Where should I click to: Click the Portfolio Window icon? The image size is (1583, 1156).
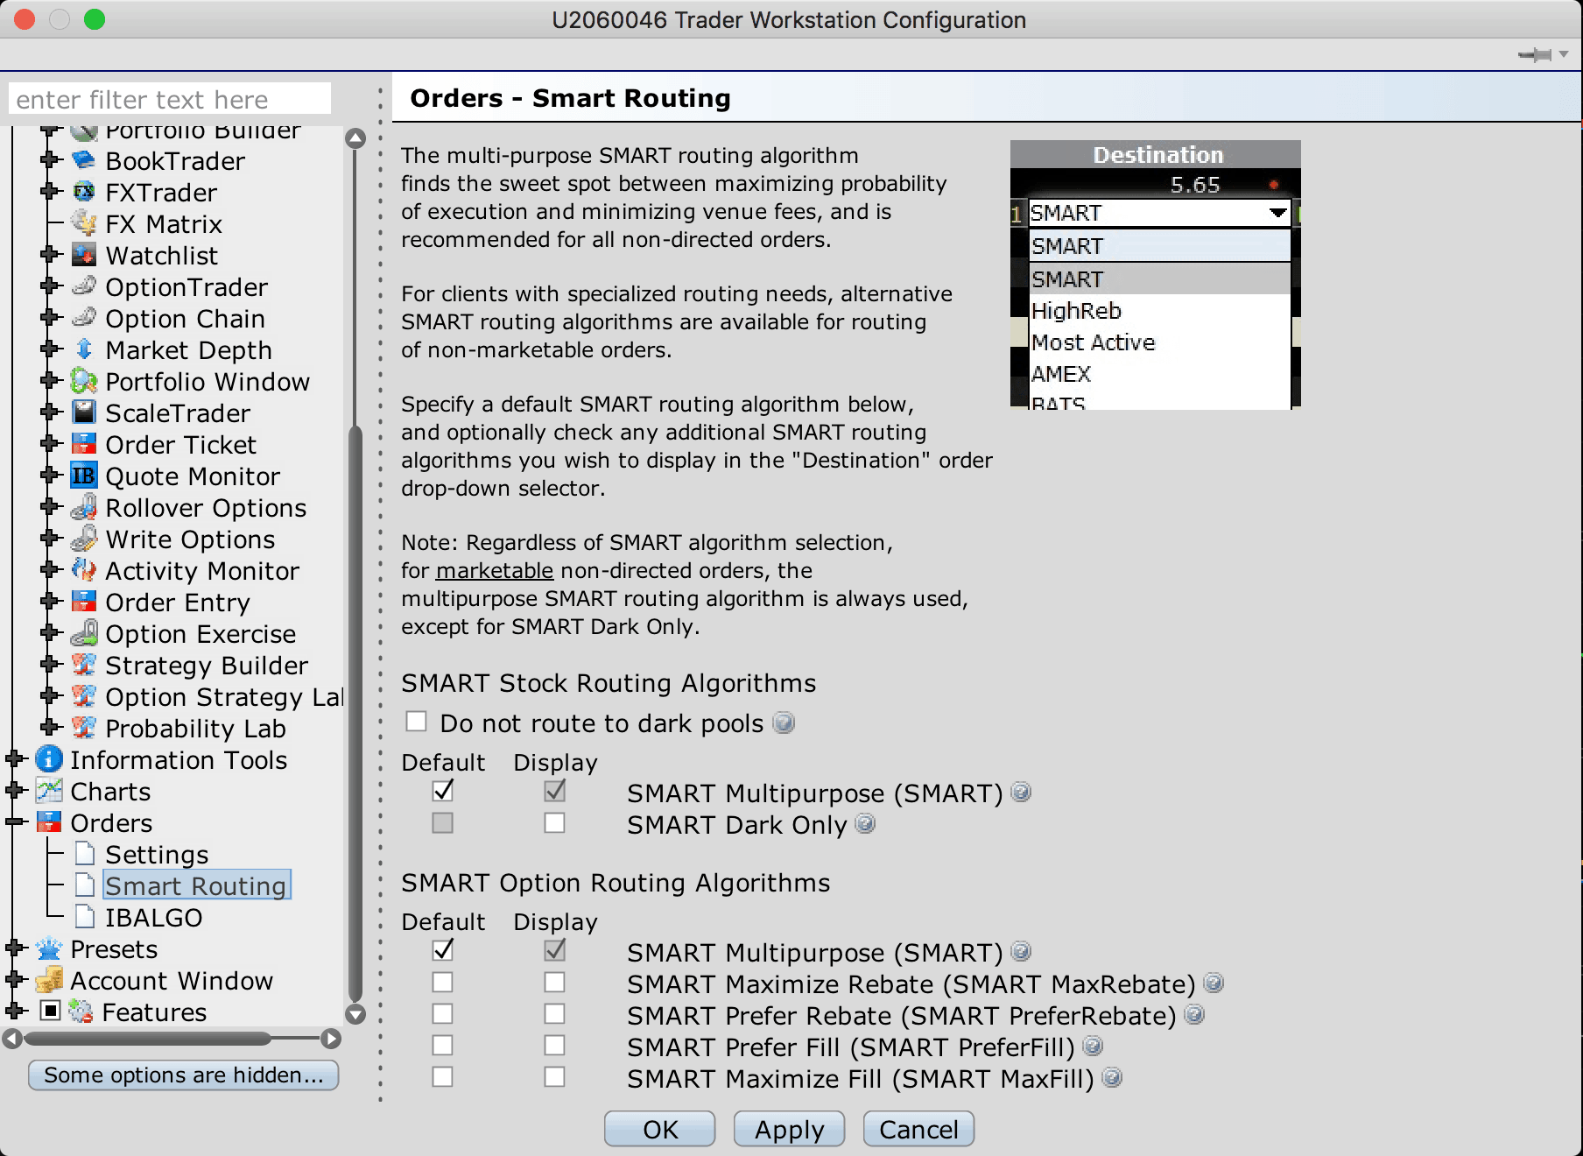[83, 381]
